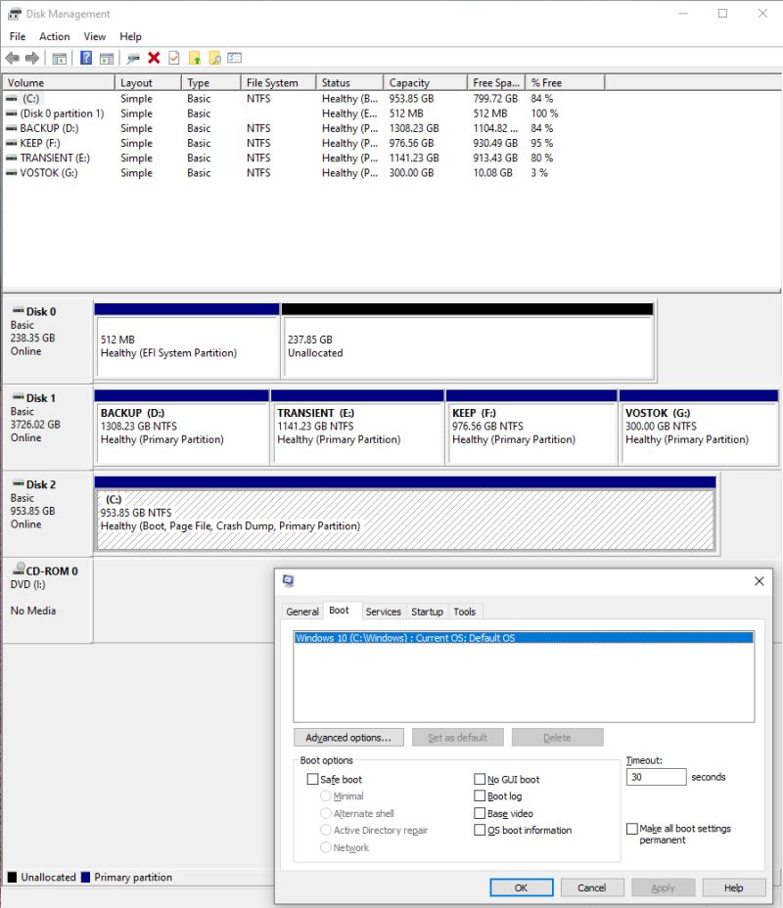Click inside the Timeout seconds field

point(656,776)
